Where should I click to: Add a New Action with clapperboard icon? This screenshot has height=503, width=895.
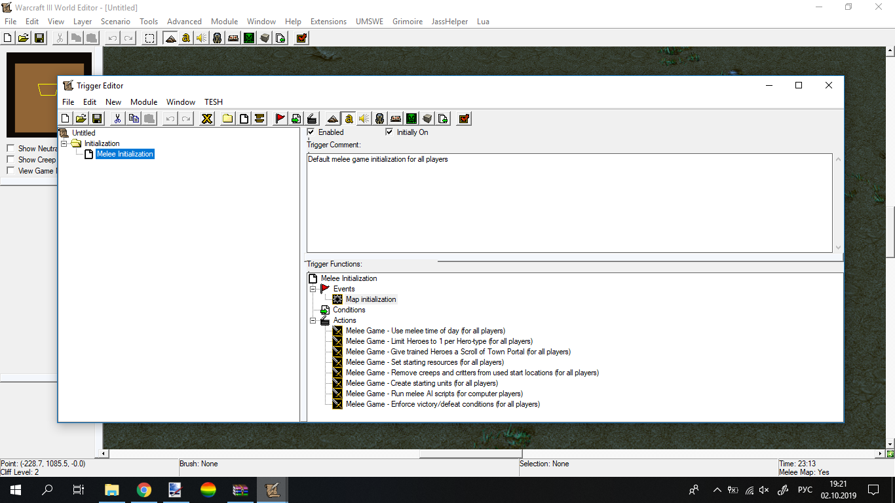coord(312,119)
